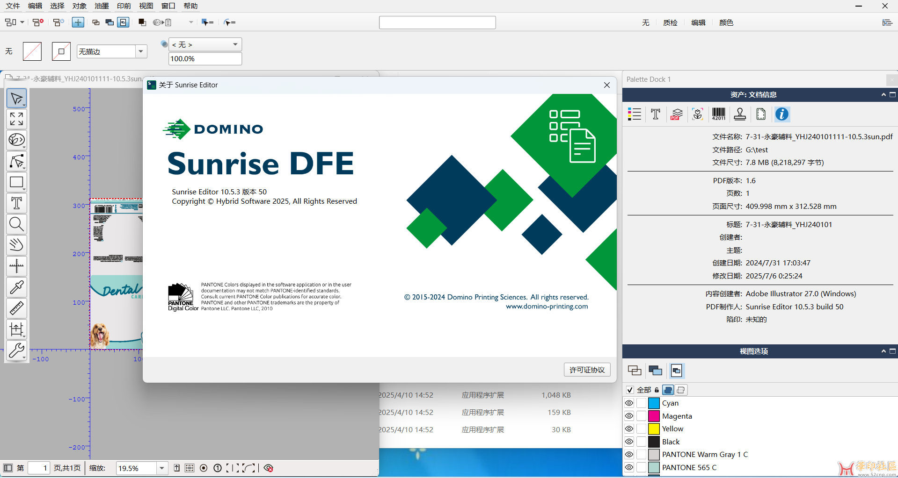Click the palette dock layout icon at top right
Viewport: 898px width, 478px height.
(887, 22)
